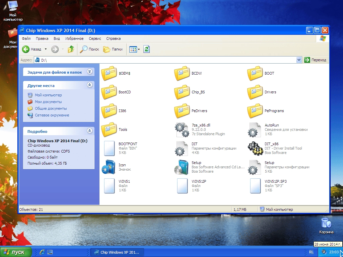The width and height of the screenshot is (343, 257).
Task: Open the Назад history dropdown arrow
Action: click(x=46, y=49)
